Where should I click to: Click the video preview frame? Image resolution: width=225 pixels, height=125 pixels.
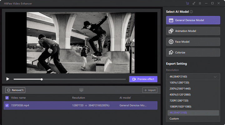(x=81, y=43)
